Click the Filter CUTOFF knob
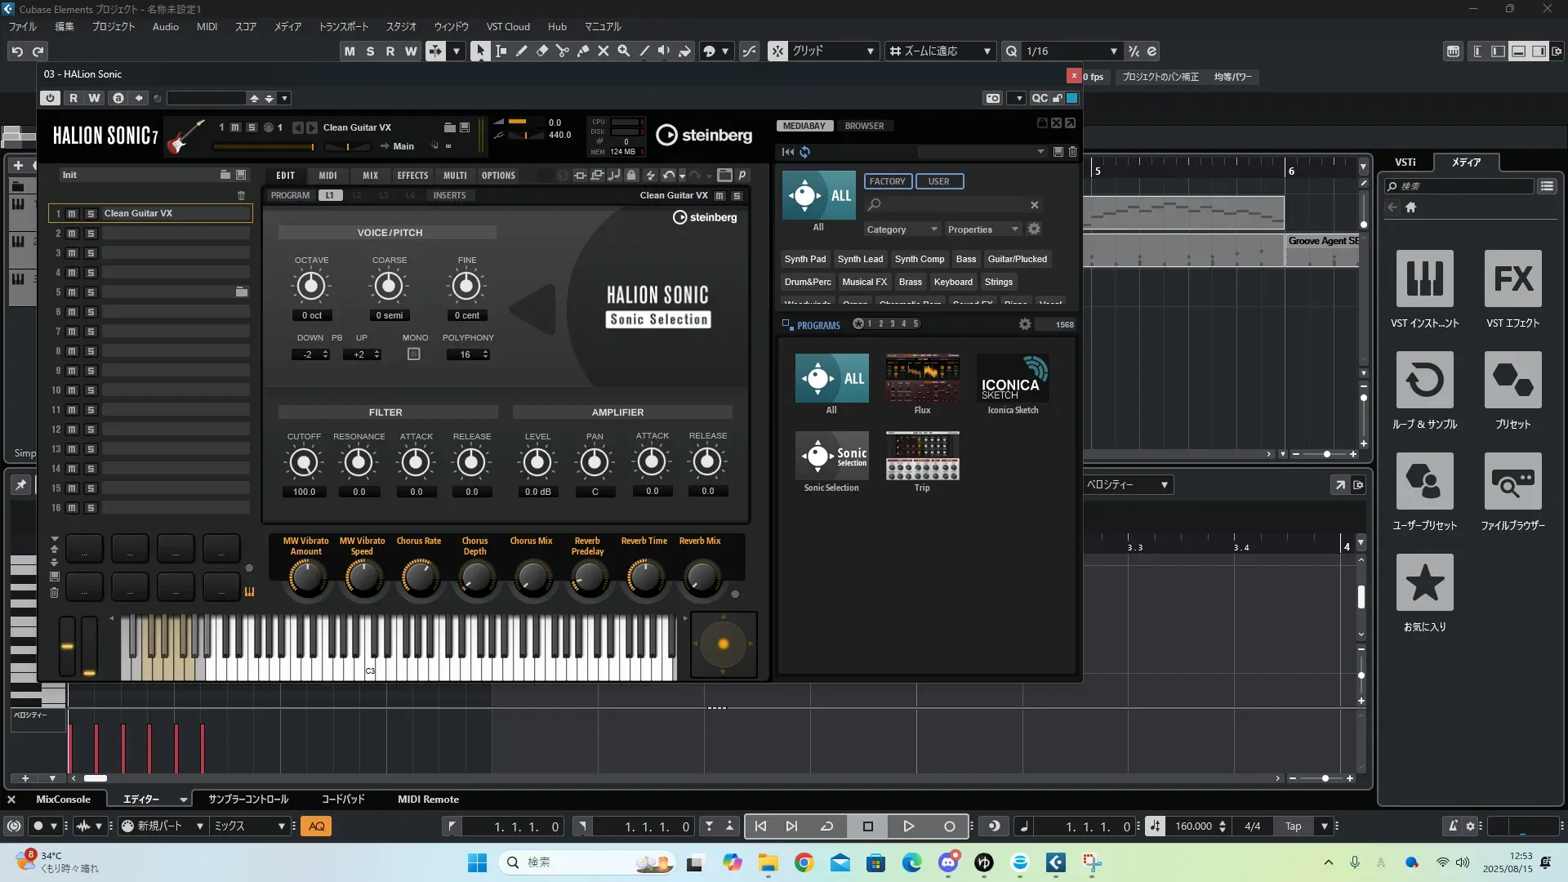 coord(304,463)
